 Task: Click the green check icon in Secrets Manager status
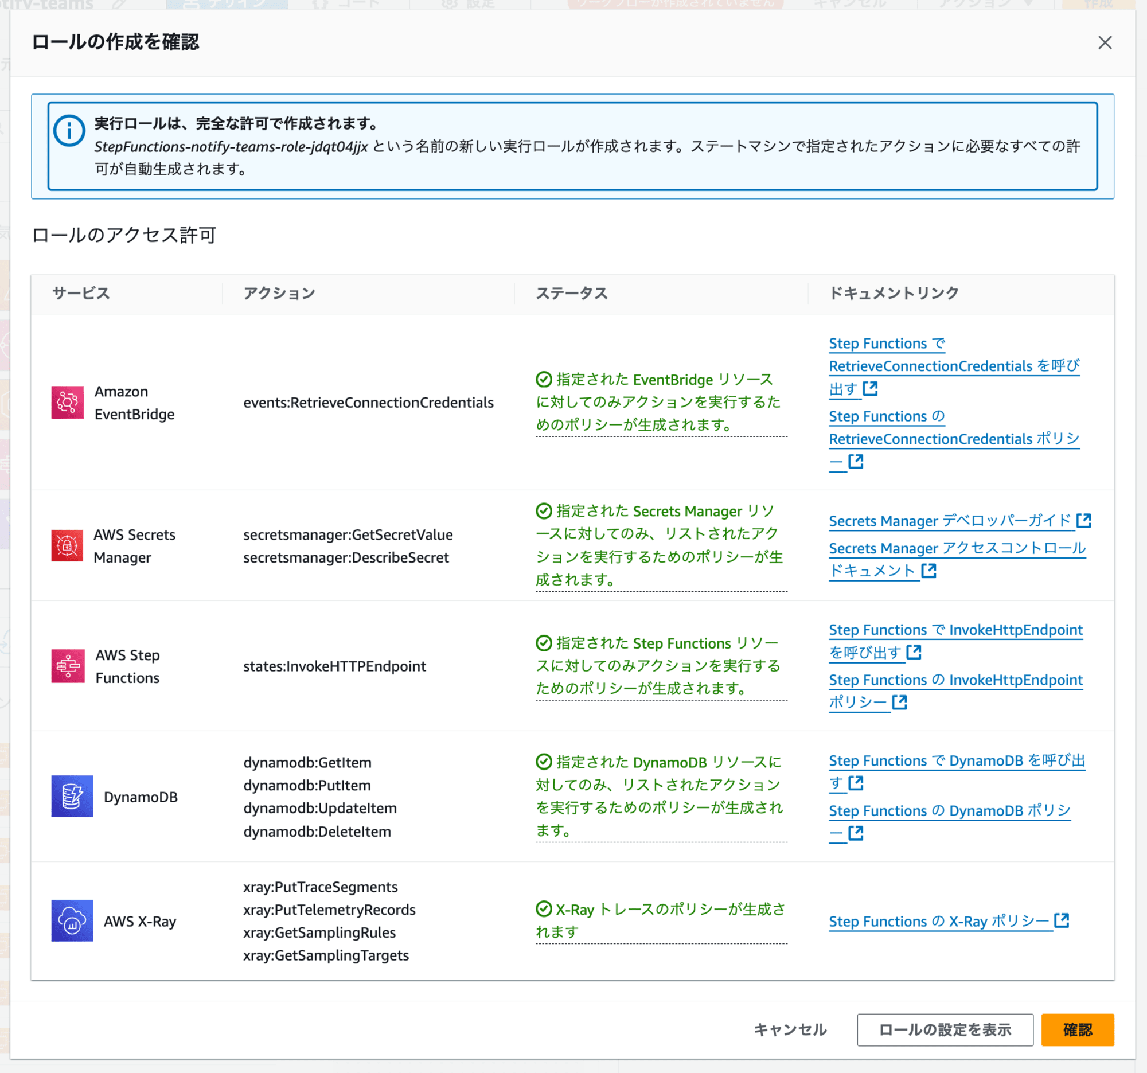(544, 510)
